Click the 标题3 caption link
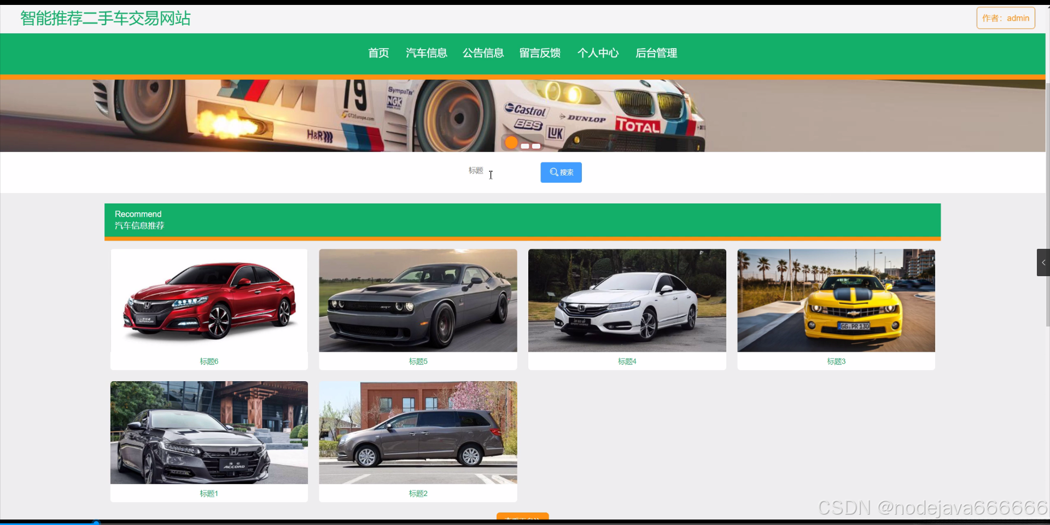Viewport: 1050px width, 525px height. coord(836,361)
